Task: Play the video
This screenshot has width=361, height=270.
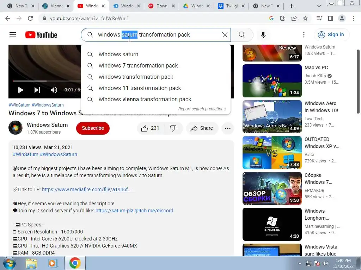Action: coord(21,90)
